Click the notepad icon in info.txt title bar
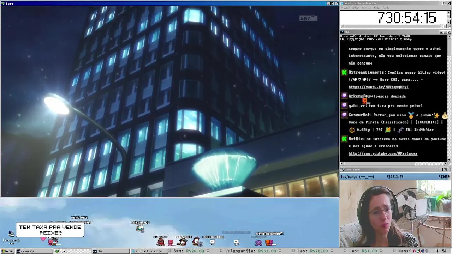 tap(342, 3)
